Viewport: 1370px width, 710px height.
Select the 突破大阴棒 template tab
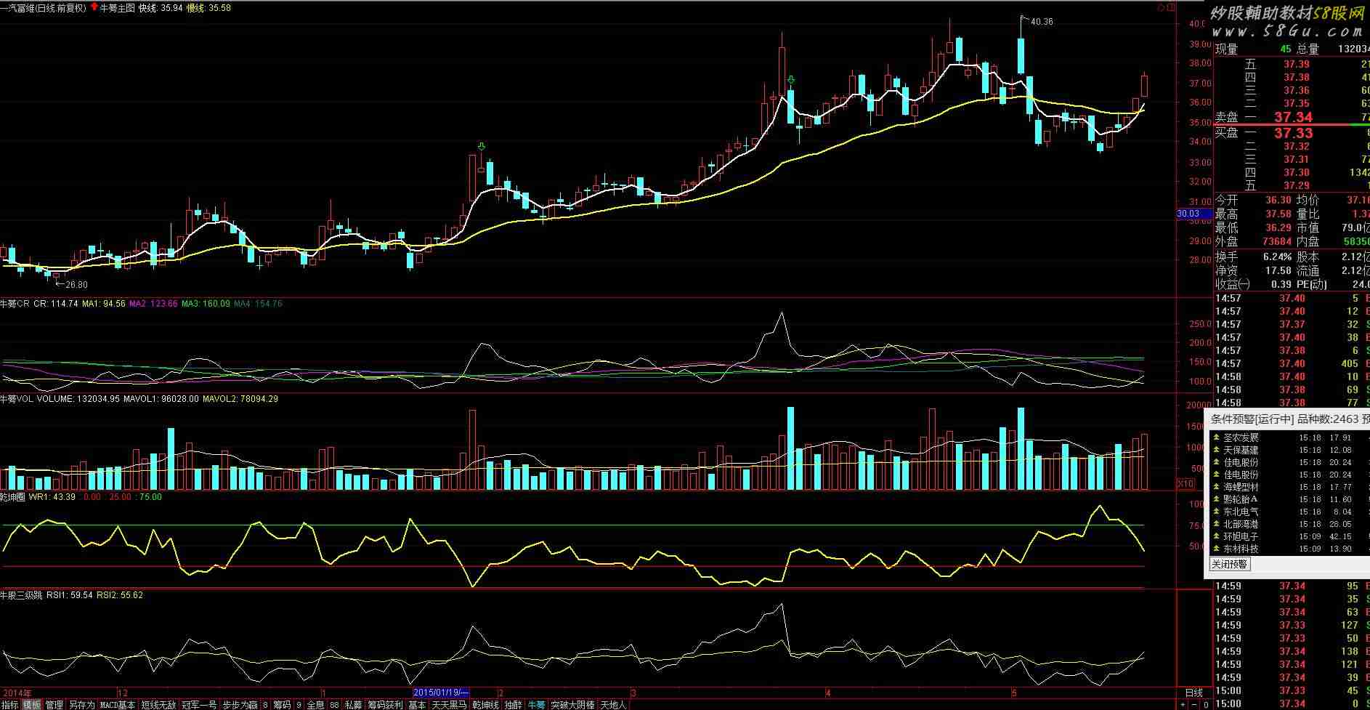[x=573, y=704]
